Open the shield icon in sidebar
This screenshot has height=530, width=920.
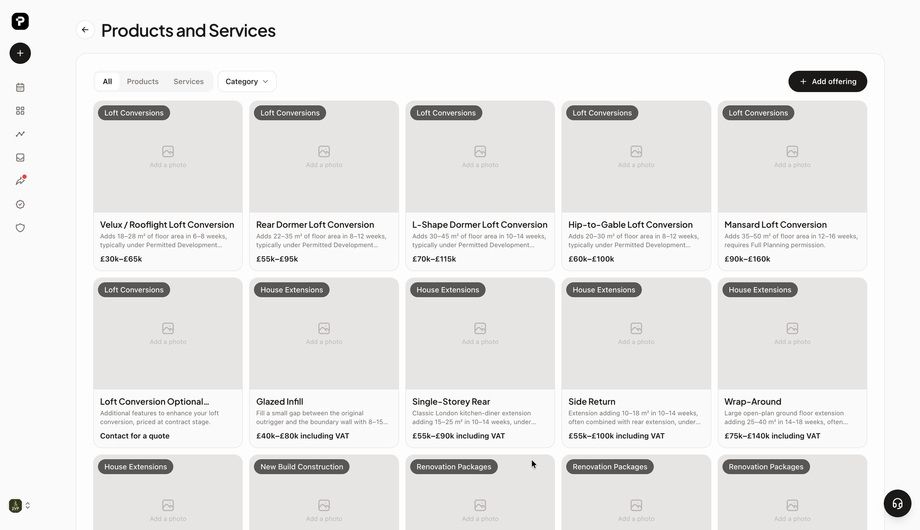pos(20,228)
